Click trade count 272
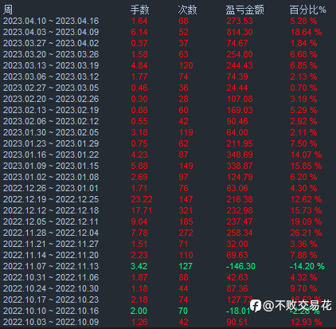 point(186,233)
